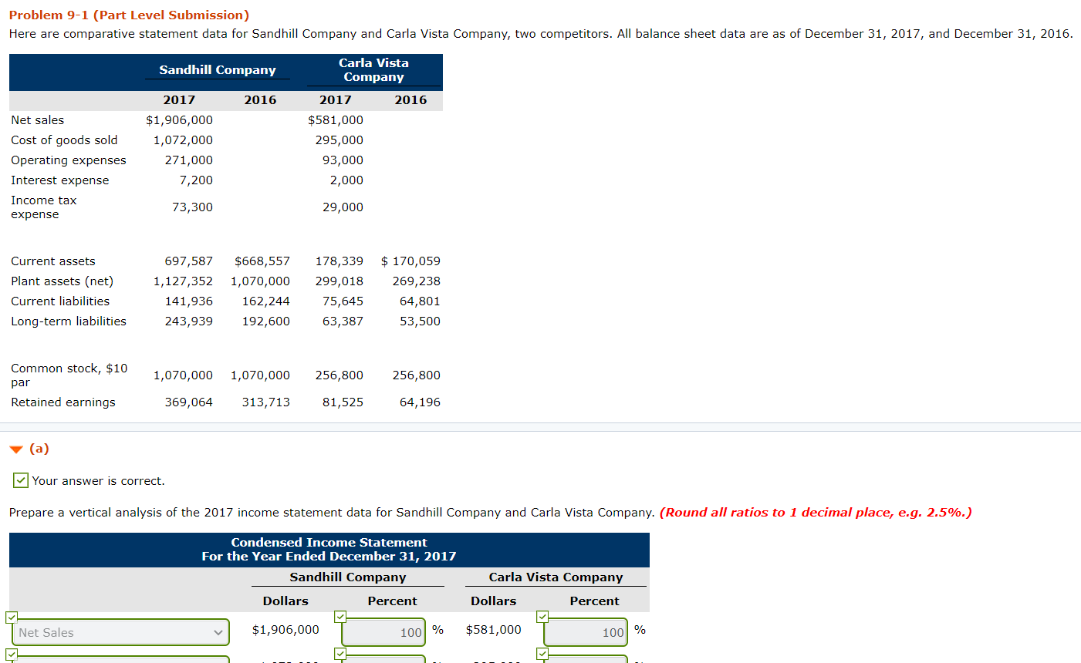Select the Carla Vista Company income statement header
Screen dimensions: 1081x663
pos(556,577)
